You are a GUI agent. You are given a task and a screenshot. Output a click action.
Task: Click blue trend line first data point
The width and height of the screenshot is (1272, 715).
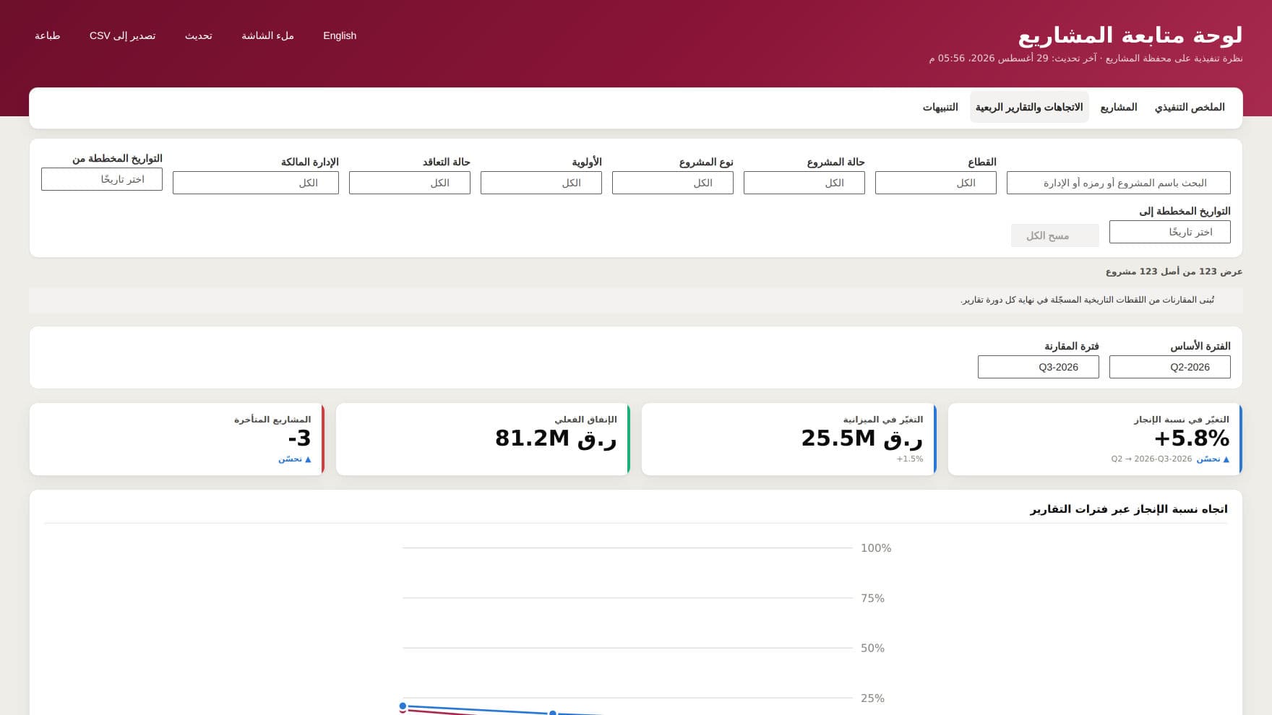click(x=403, y=706)
